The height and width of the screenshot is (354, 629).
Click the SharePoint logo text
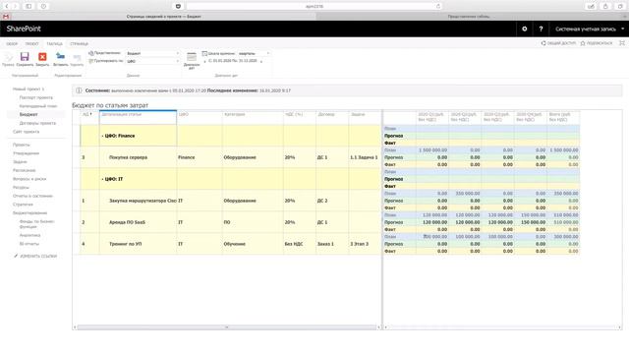click(x=24, y=29)
